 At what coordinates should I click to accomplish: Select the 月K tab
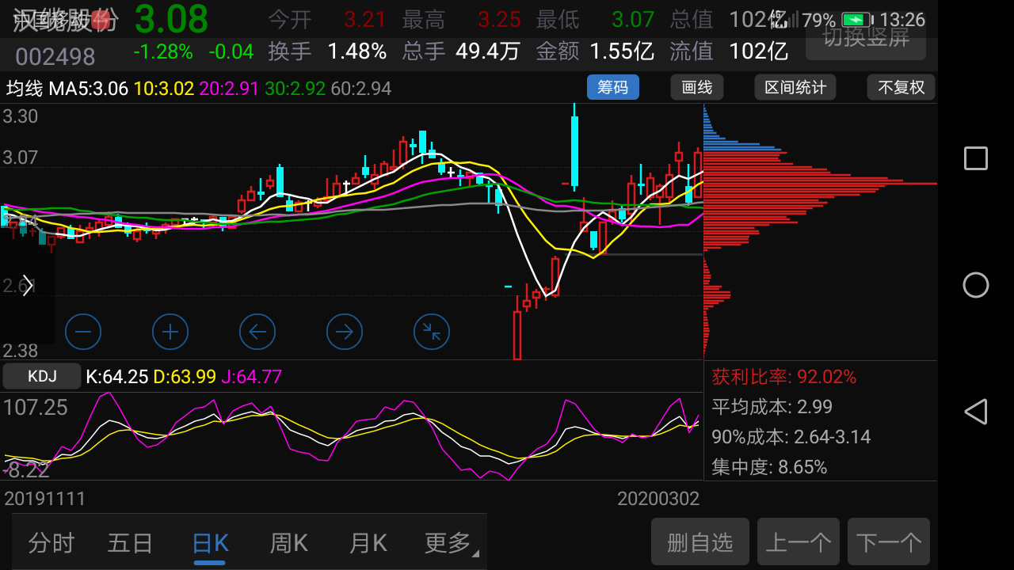click(x=368, y=543)
